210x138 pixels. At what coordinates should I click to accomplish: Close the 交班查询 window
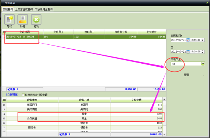[x=207, y=3]
